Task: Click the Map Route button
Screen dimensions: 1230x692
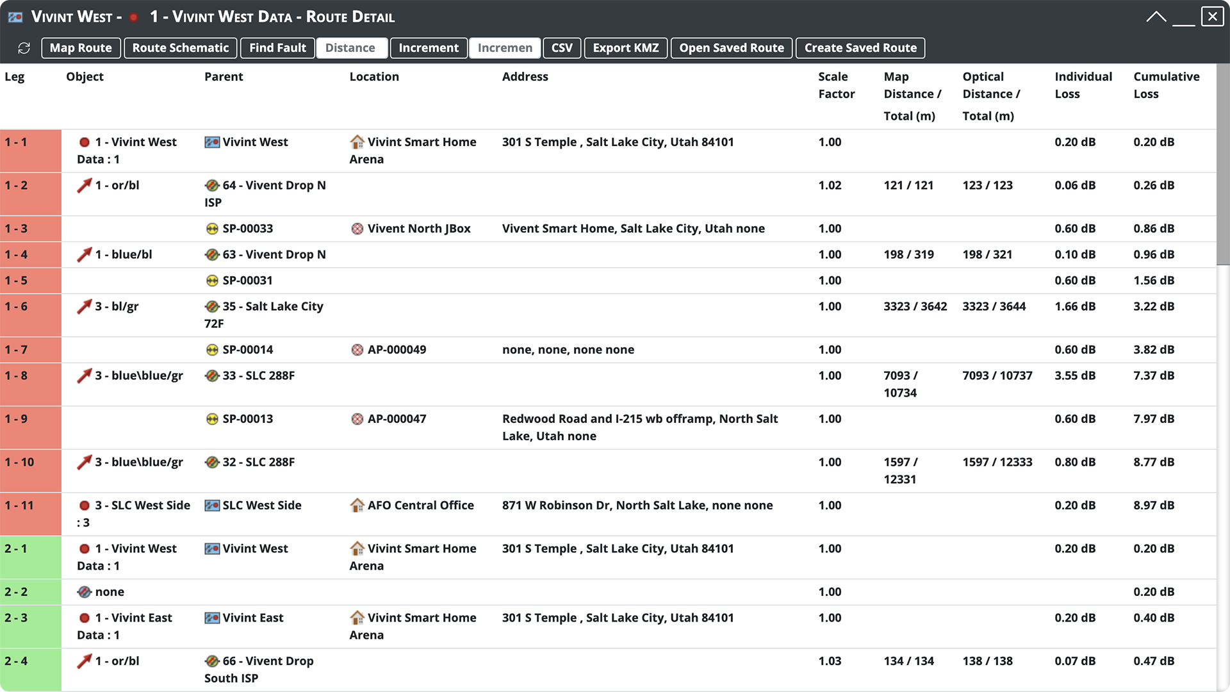Action: (80, 47)
